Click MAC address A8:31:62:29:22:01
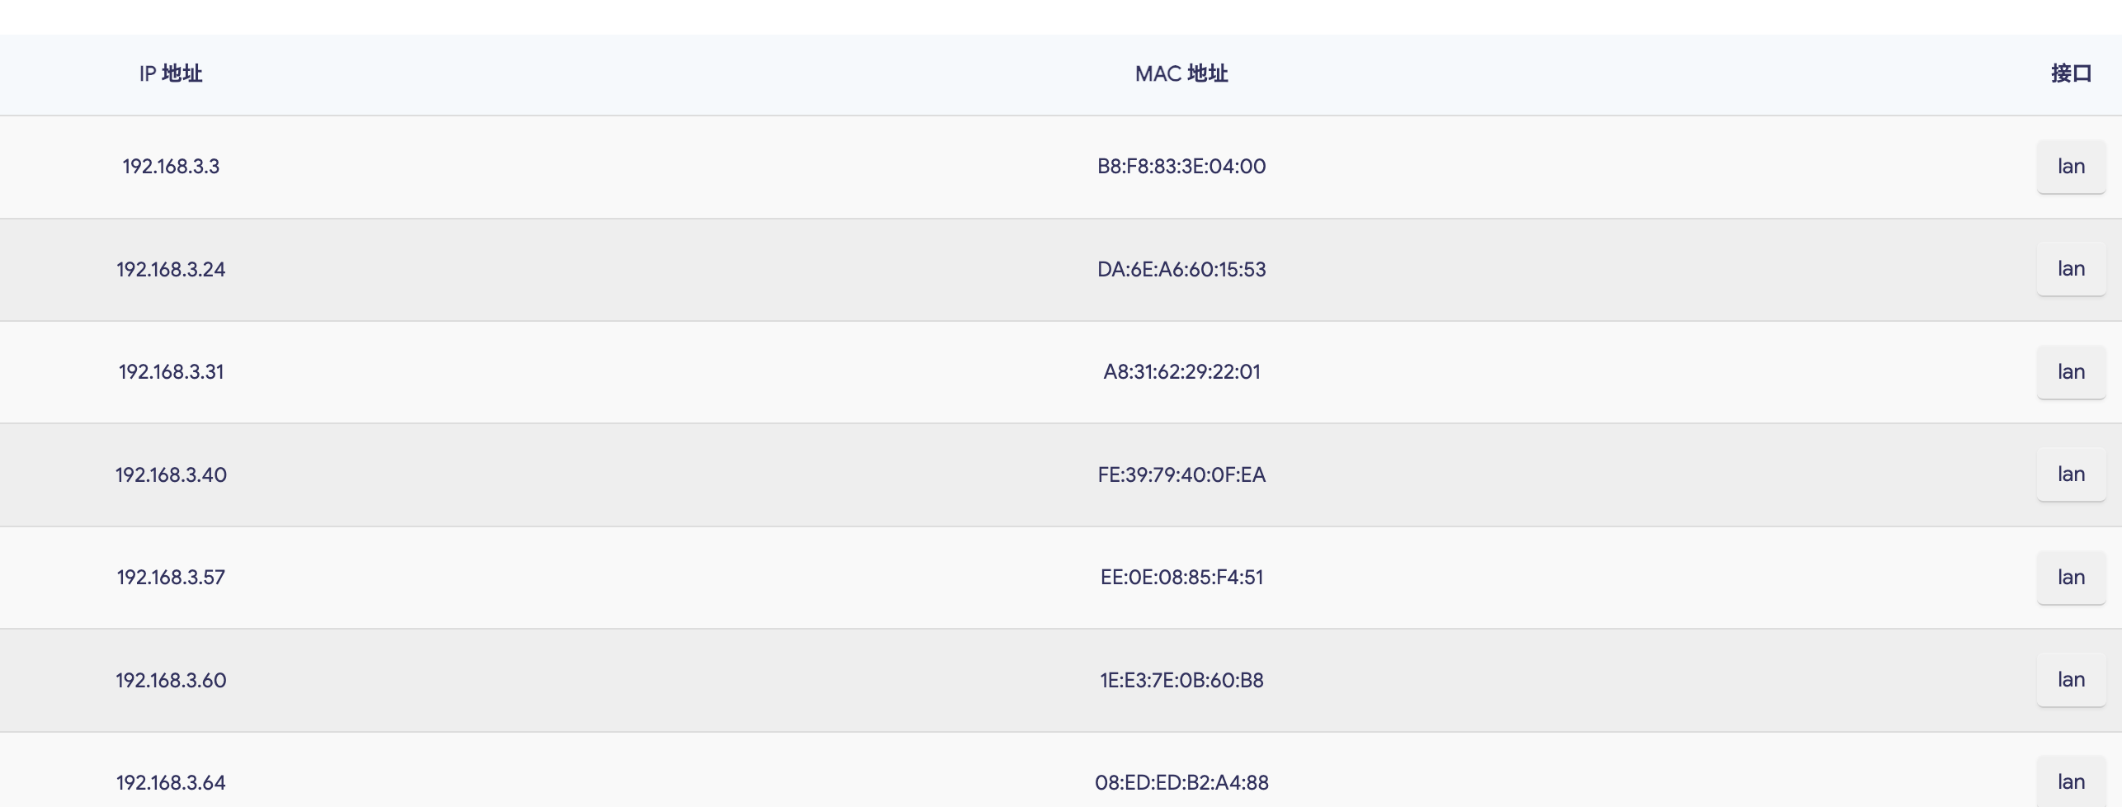 click(1181, 372)
